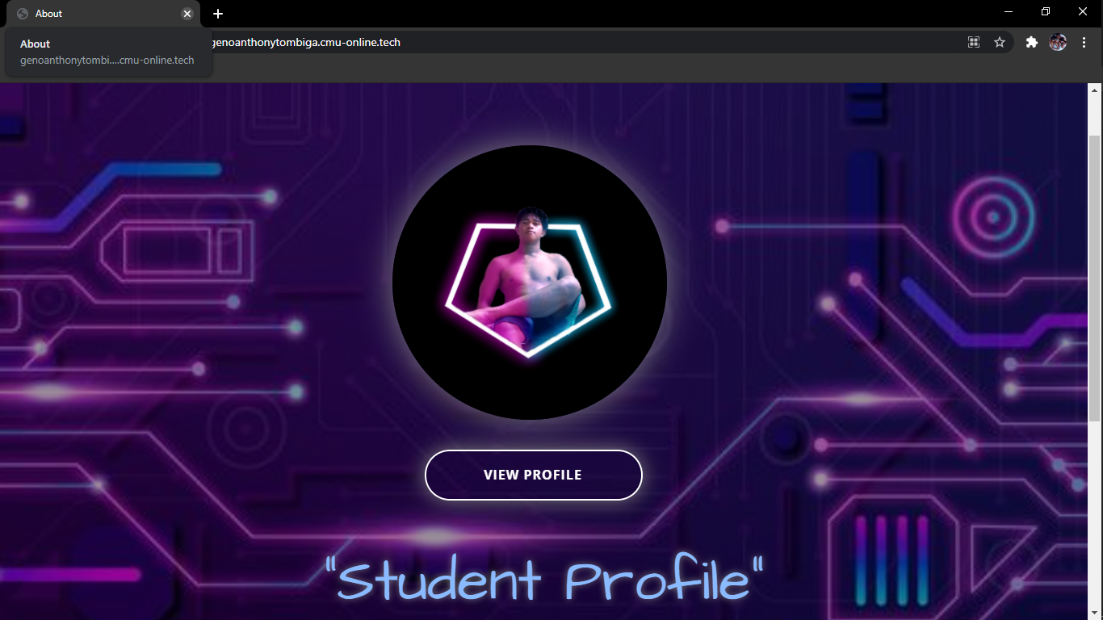Screen dimensions: 1103x620
Task: Open Chrome's three-dot menu
Action: tap(1084, 42)
